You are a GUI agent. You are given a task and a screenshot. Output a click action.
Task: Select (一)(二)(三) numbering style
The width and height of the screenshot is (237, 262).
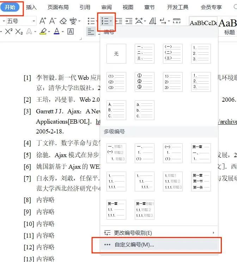pyautogui.click(x=173, y=54)
